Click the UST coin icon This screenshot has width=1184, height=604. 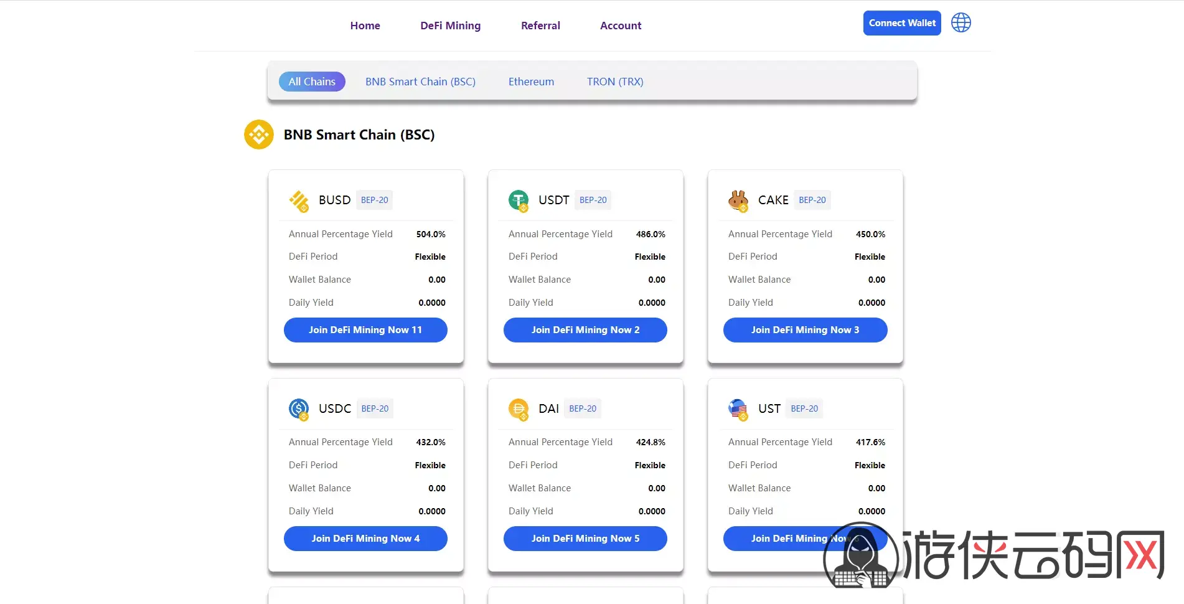point(738,409)
